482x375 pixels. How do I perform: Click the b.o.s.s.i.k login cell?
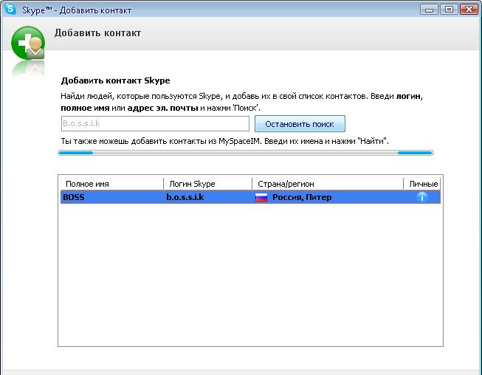click(x=185, y=197)
